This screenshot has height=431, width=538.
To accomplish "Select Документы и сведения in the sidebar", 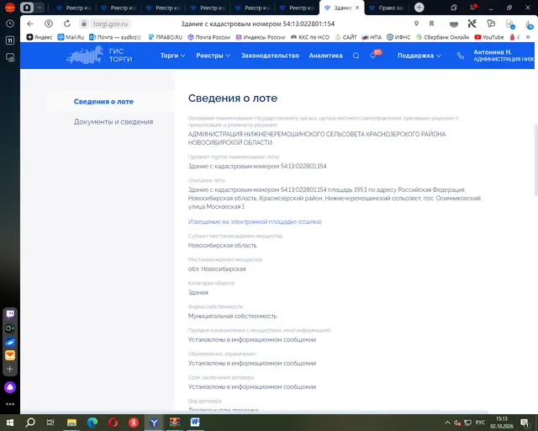I will 113,122.
